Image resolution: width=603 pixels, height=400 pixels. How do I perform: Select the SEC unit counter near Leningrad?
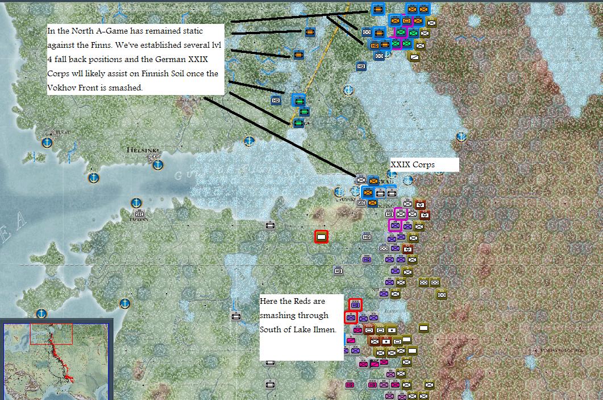(x=361, y=203)
